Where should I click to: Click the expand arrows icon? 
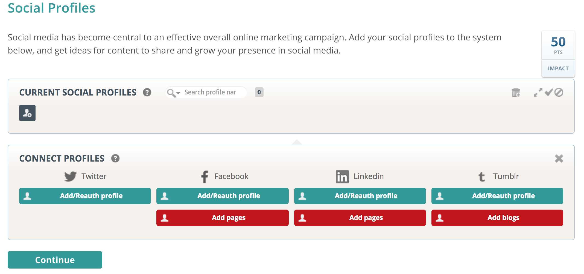tap(538, 92)
